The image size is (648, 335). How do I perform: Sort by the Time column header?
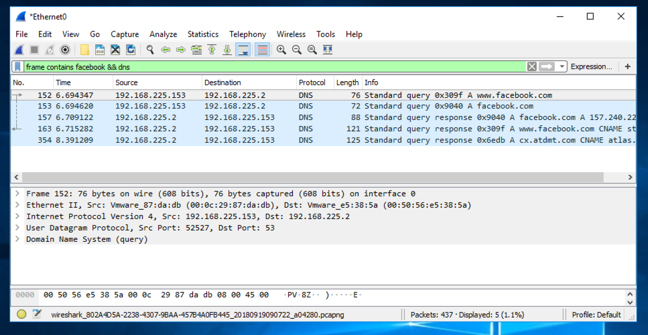83,82
